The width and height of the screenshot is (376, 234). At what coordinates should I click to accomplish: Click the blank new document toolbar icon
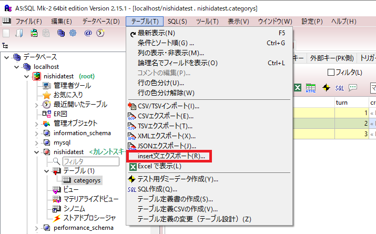tap(6, 33)
